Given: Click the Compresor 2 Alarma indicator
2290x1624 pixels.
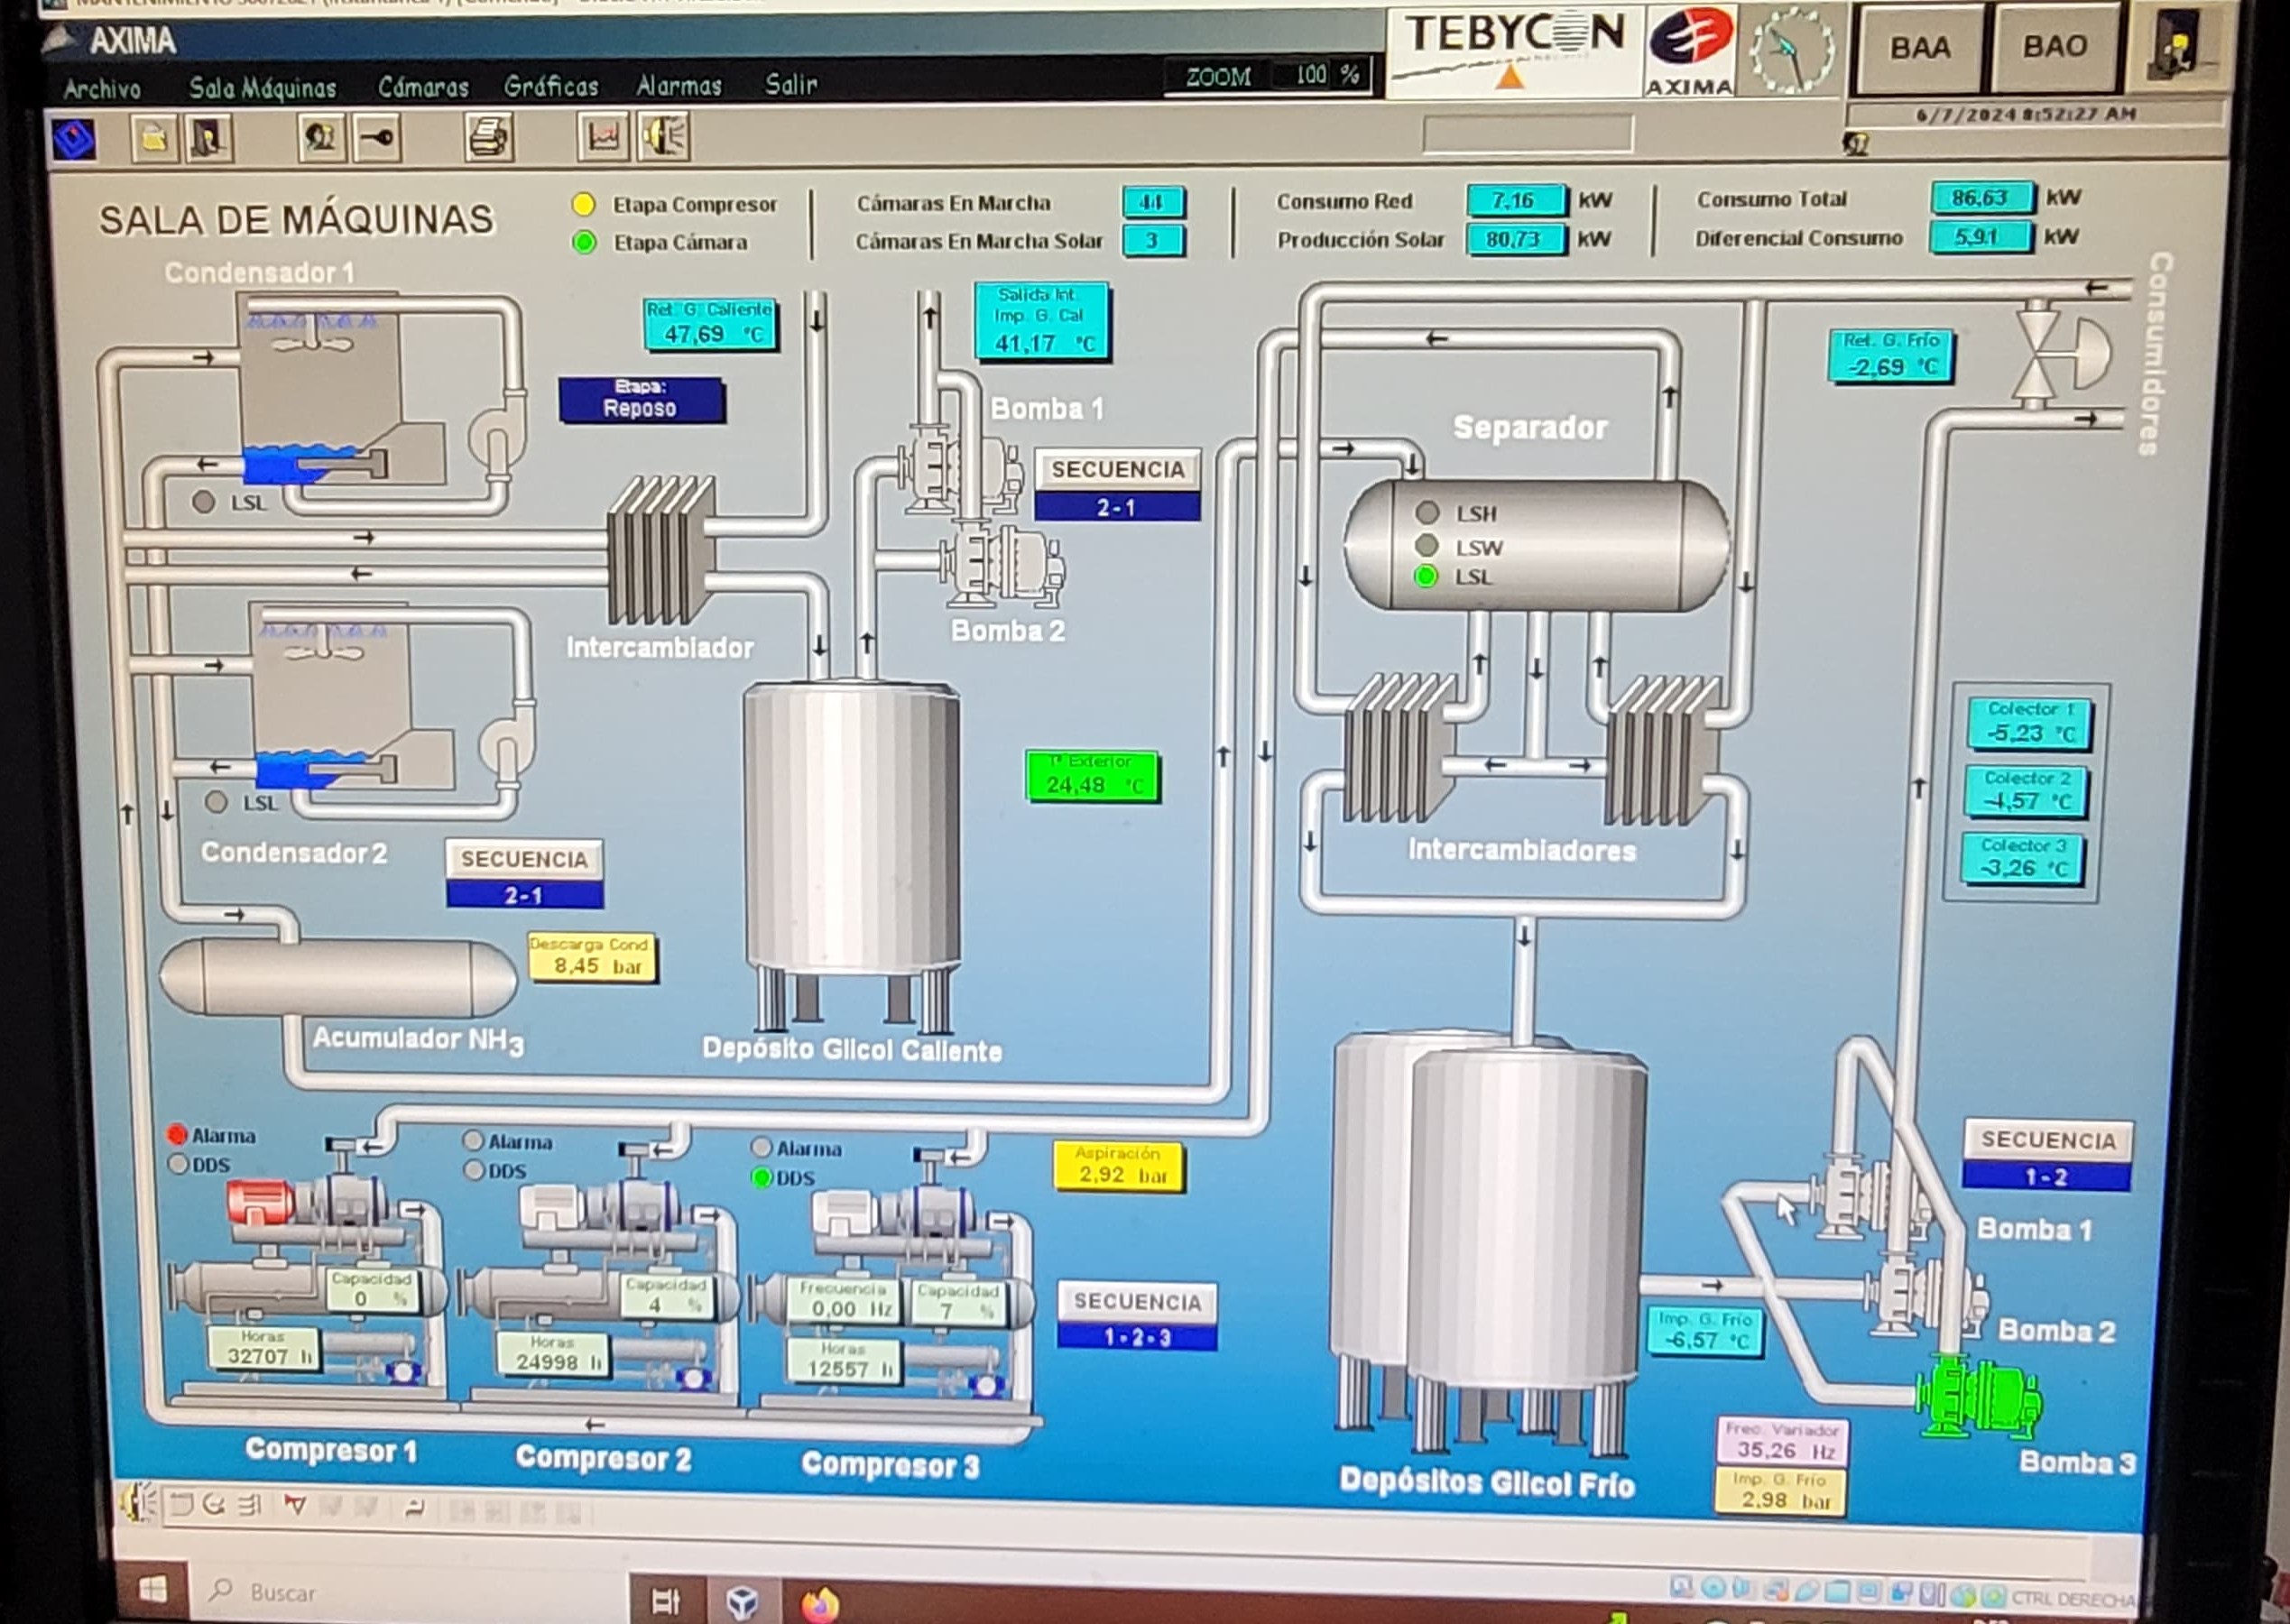Looking at the screenshot, I should 473,1140.
